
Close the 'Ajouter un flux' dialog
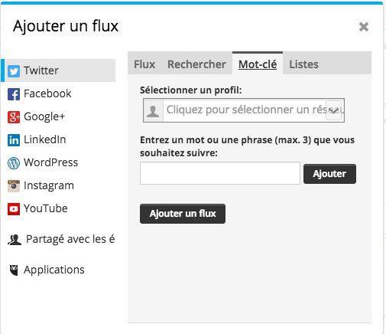(x=364, y=27)
